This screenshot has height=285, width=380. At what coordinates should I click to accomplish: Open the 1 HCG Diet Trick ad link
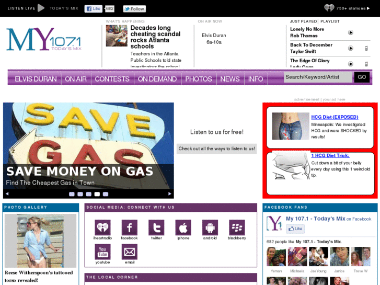click(x=330, y=155)
